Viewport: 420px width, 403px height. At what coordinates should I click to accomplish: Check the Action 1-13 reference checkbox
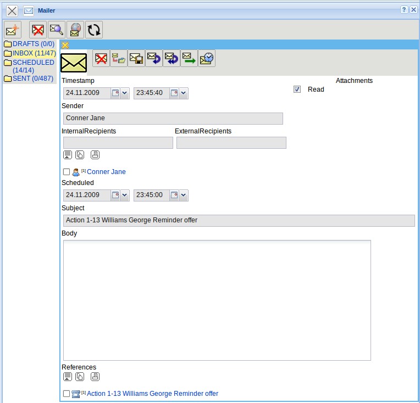click(x=67, y=394)
